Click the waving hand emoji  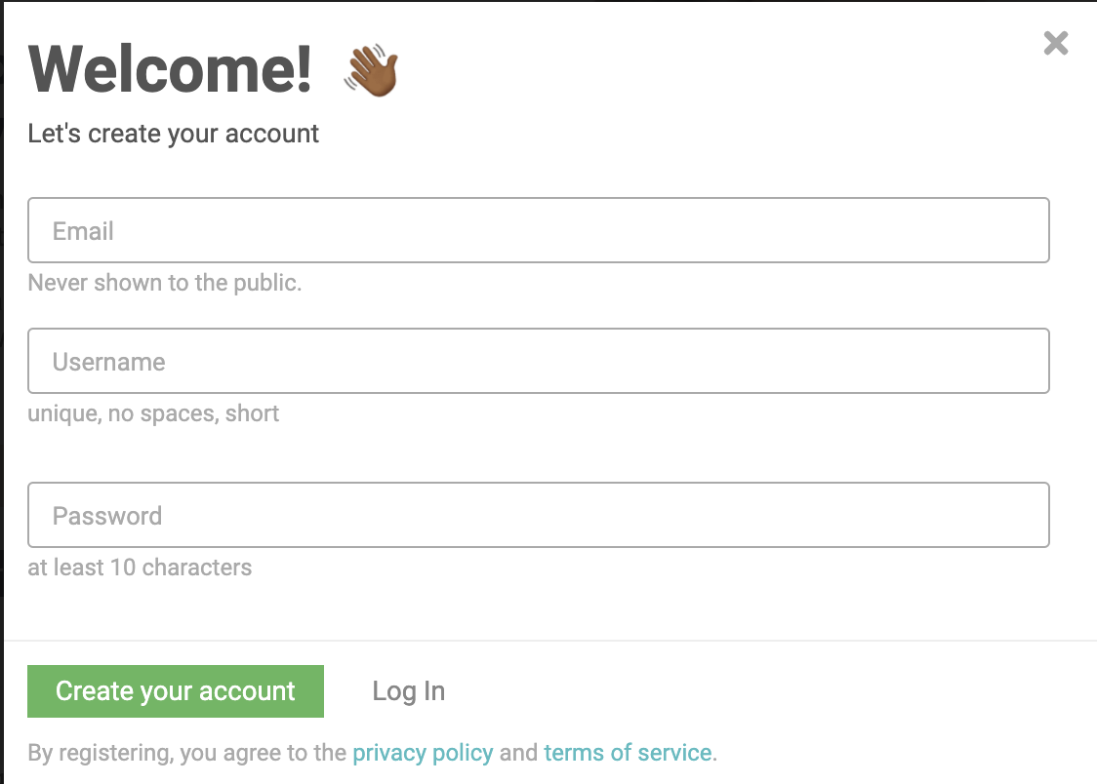point(372,70)
